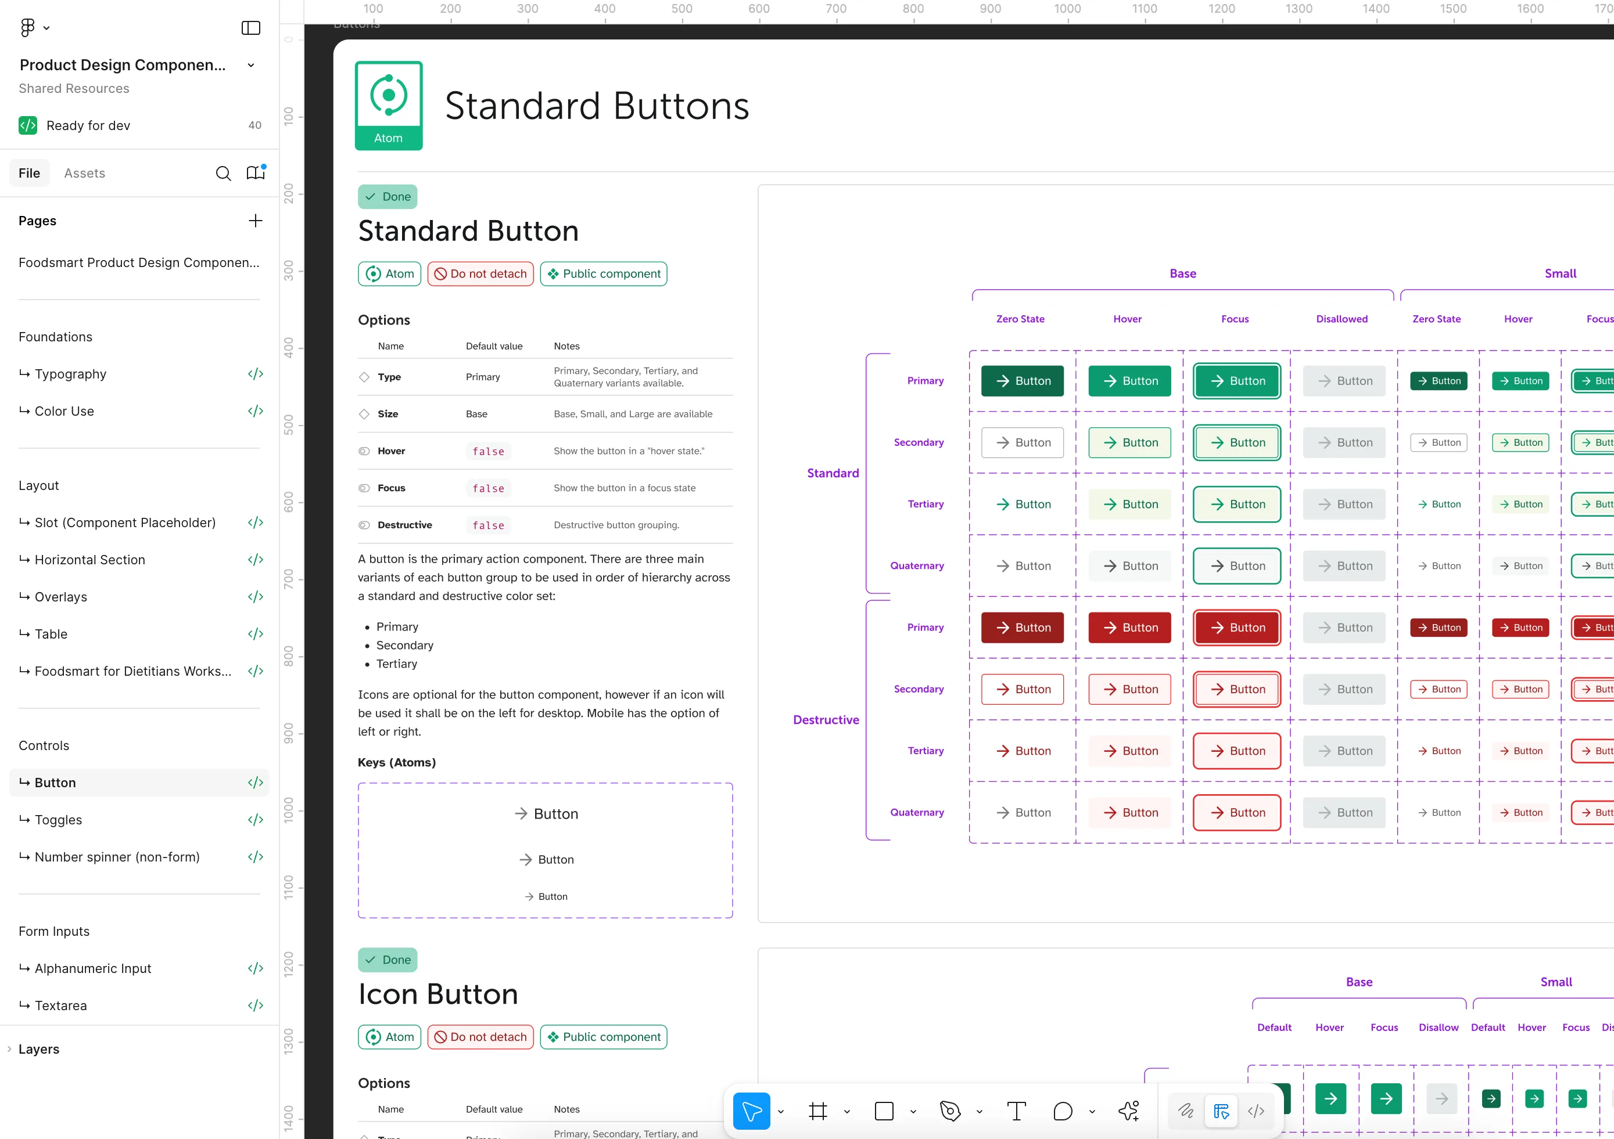Click dev-ready icon beside Textarea page
The image size is (1614, 1139).
(255, 1005)
